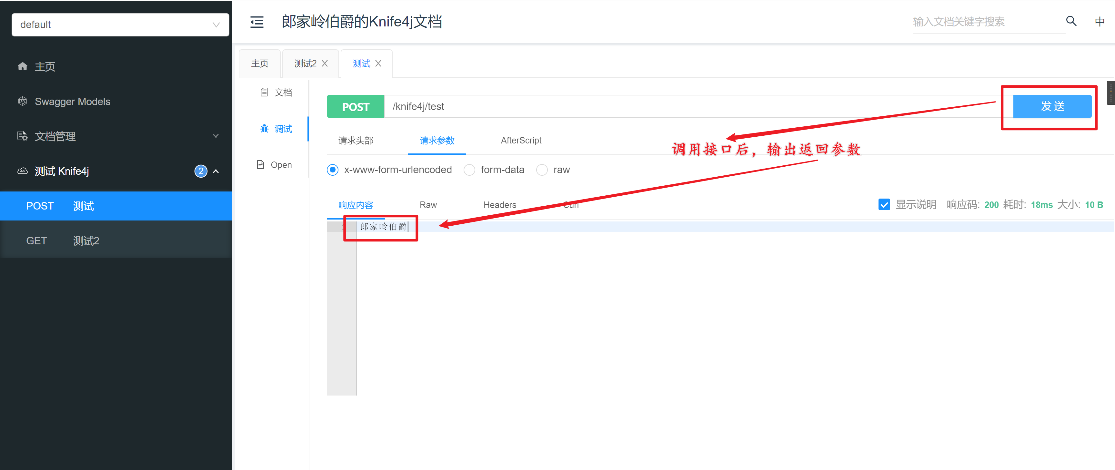Click the cloud icon beside 测试 Knife4j
The image size is (1115, 470).
pos(23,171)
